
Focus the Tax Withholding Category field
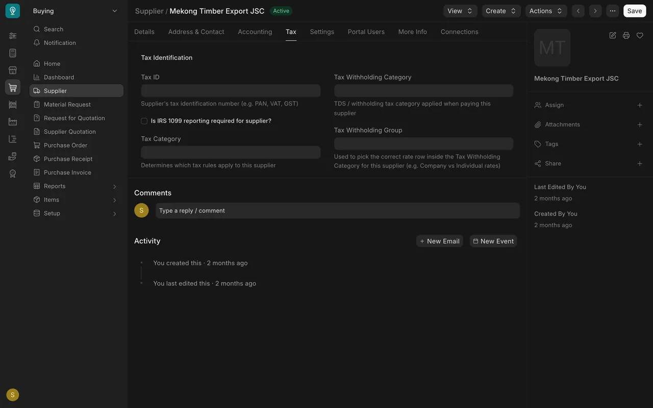click(423, 91)
